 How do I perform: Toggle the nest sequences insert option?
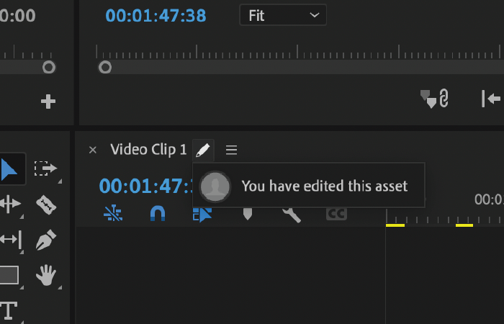pyautogui.click(x=113, y=213)
